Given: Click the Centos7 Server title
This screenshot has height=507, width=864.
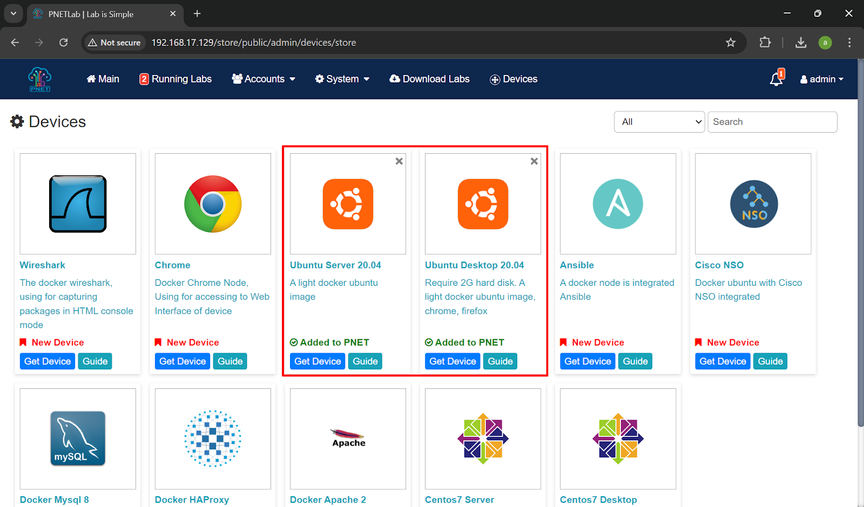Looking at the screenshot, I should [x=460, y=500].
